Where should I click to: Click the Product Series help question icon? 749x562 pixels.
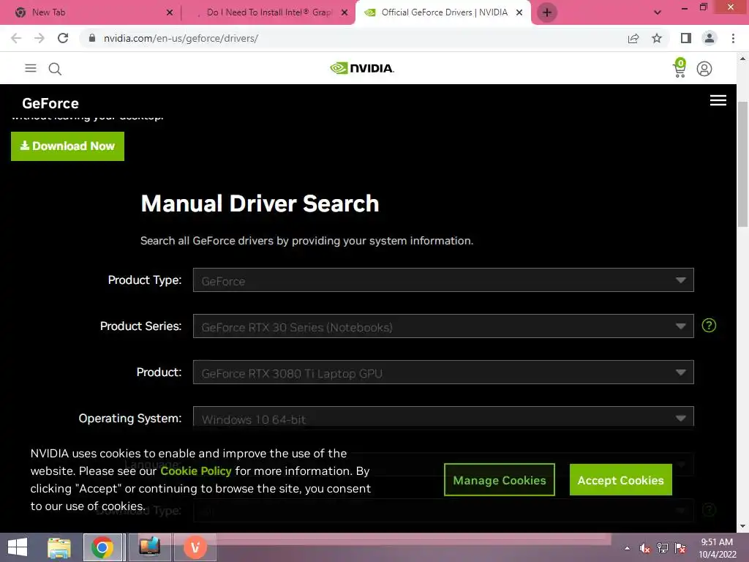[x=709, y=326]
